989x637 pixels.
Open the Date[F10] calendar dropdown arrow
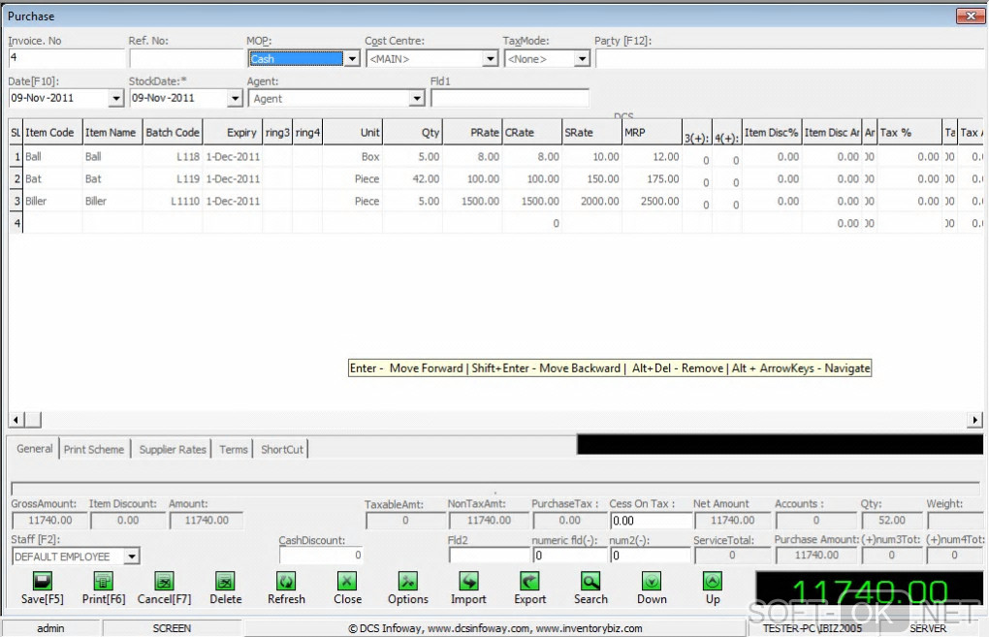tap(115, 98)
